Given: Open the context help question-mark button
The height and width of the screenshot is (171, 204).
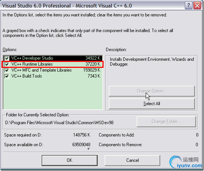Looking at the screenshot, I should pyautogui.click(x=189, y=6).
